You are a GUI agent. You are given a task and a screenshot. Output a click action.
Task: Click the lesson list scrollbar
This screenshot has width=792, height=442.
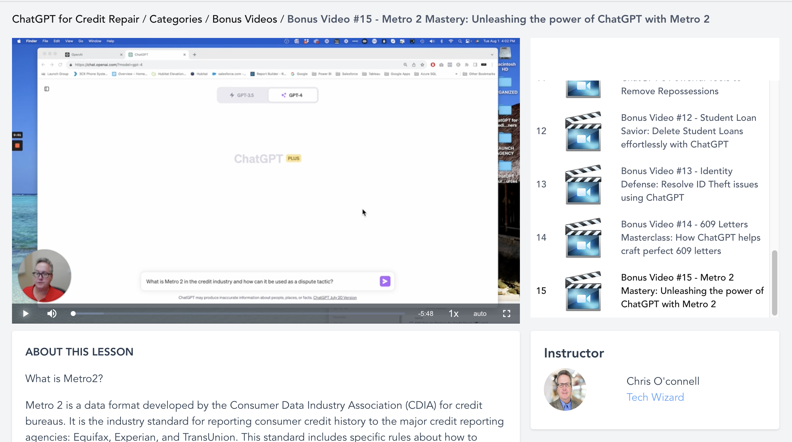click(775, 283)
